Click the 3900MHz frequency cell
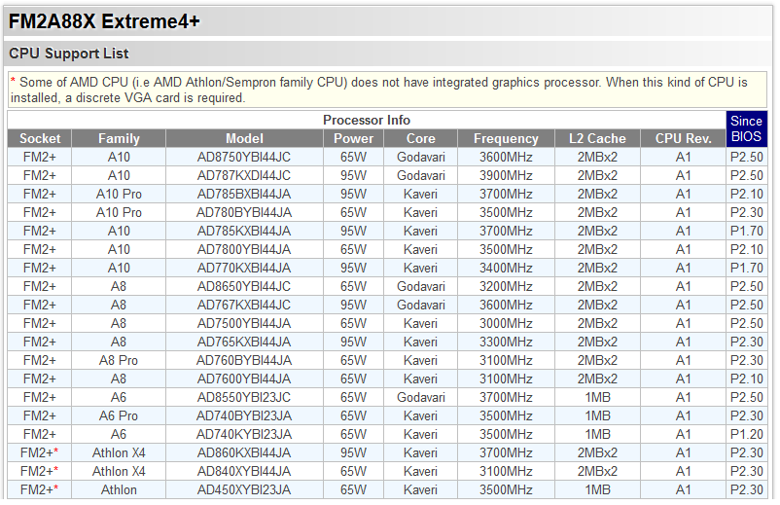Viewport: 780px width, 505px height. (506, 175)
